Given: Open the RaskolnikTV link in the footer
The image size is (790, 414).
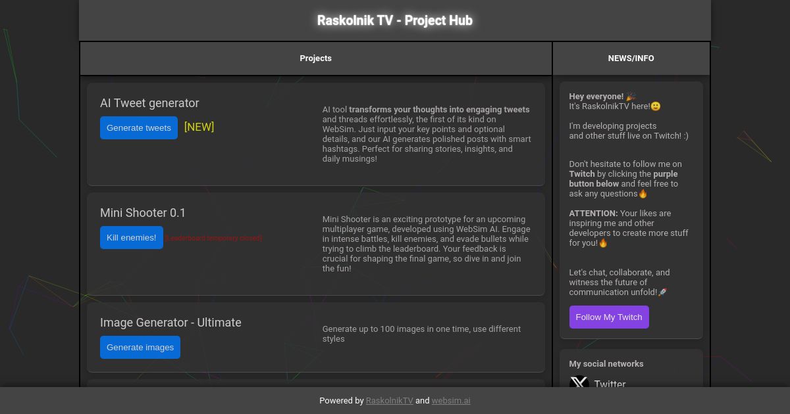Looking at the screenshot, I should [x=389, y=400].
